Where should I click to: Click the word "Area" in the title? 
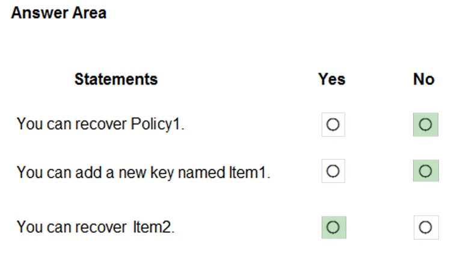click(x=89, y=13)
